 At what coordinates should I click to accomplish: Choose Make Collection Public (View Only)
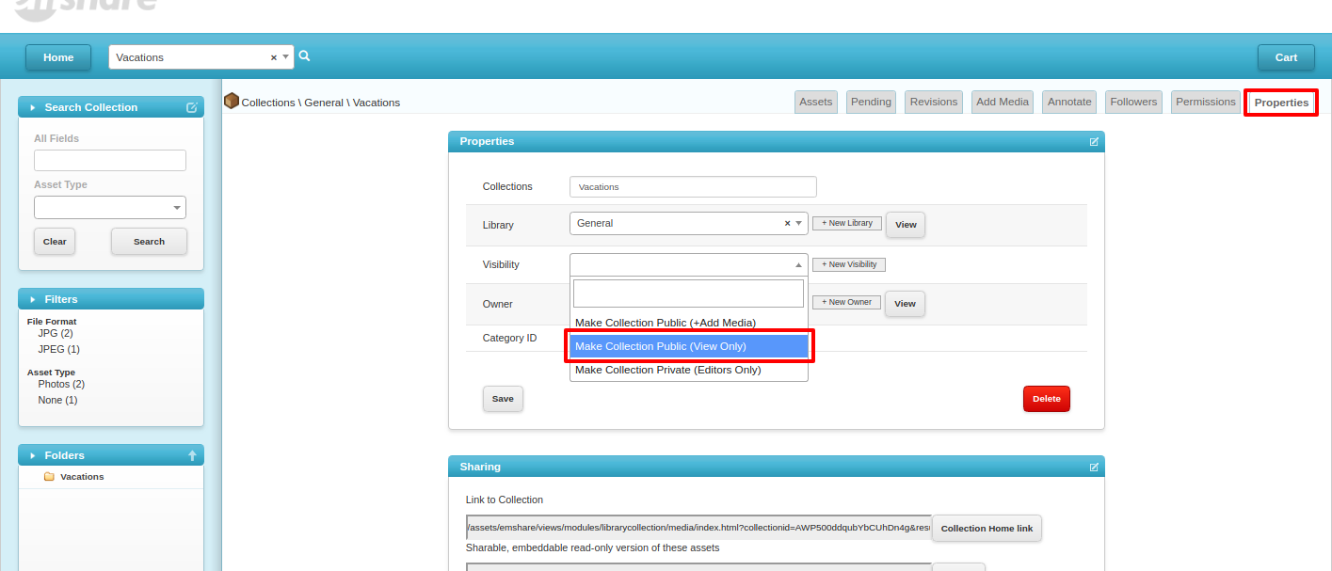689,346
